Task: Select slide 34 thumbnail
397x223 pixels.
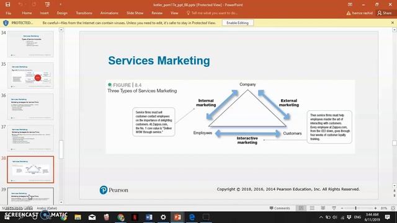Action: tap(30, 44)
